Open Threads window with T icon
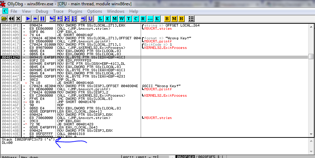315x158 pixels. pyautogui.click(x=129, y=19)
